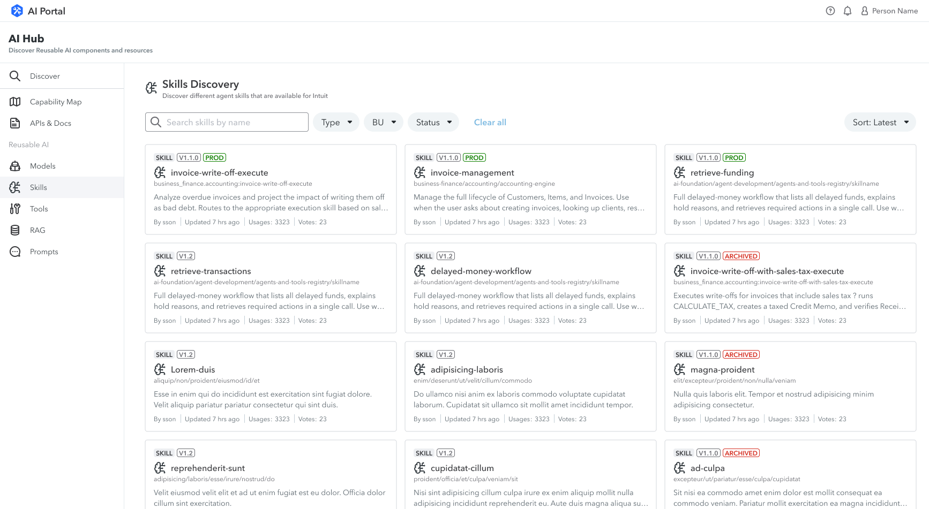The width and height of the screenshot is (929, 509).
Task: Click the ARCHIVED badge on magna-proident card
Action: (x=741, y=354)
